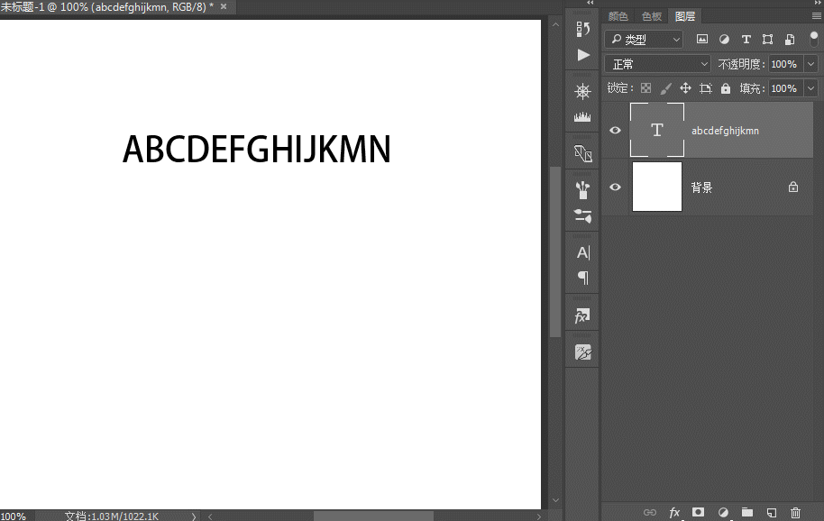The height and width of the screenshot is (521, 824).
Task: Click the vertical scrollbar thumb
Action: [x=555, y=251]
